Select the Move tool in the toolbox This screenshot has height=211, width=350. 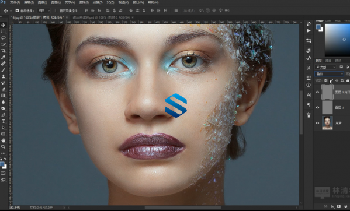(x=4, y=25)
